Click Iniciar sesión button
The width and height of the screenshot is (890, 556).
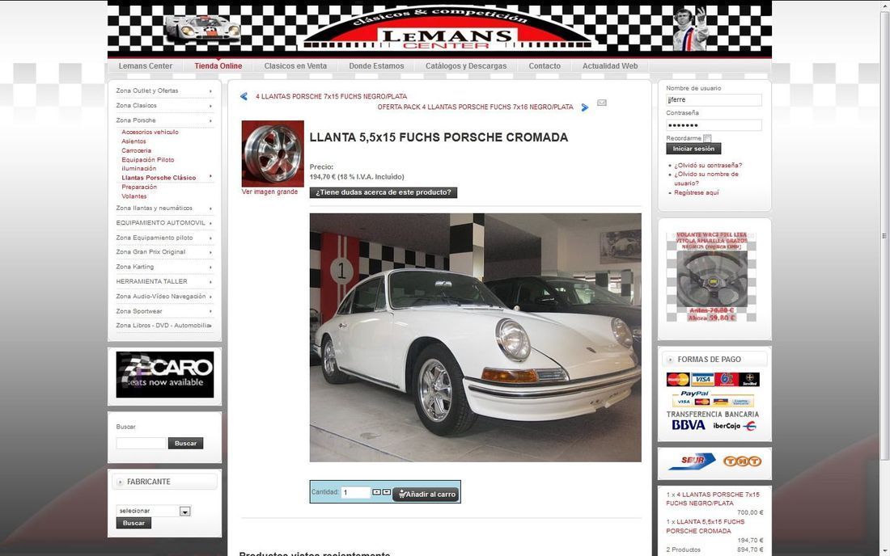click(x=693, y=149)
